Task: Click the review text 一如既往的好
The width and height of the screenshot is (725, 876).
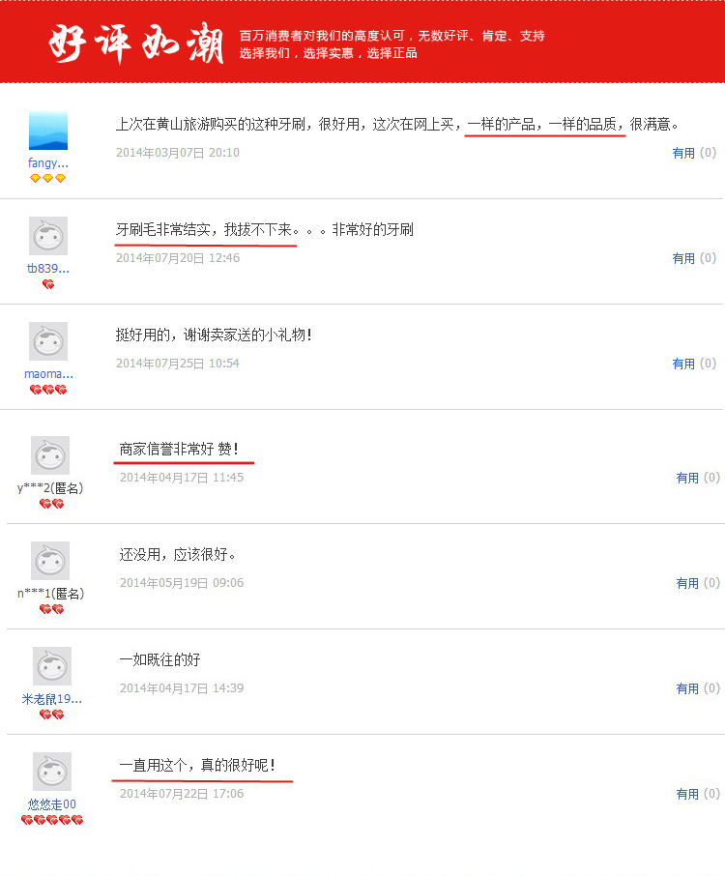Action: pos(159,659)
